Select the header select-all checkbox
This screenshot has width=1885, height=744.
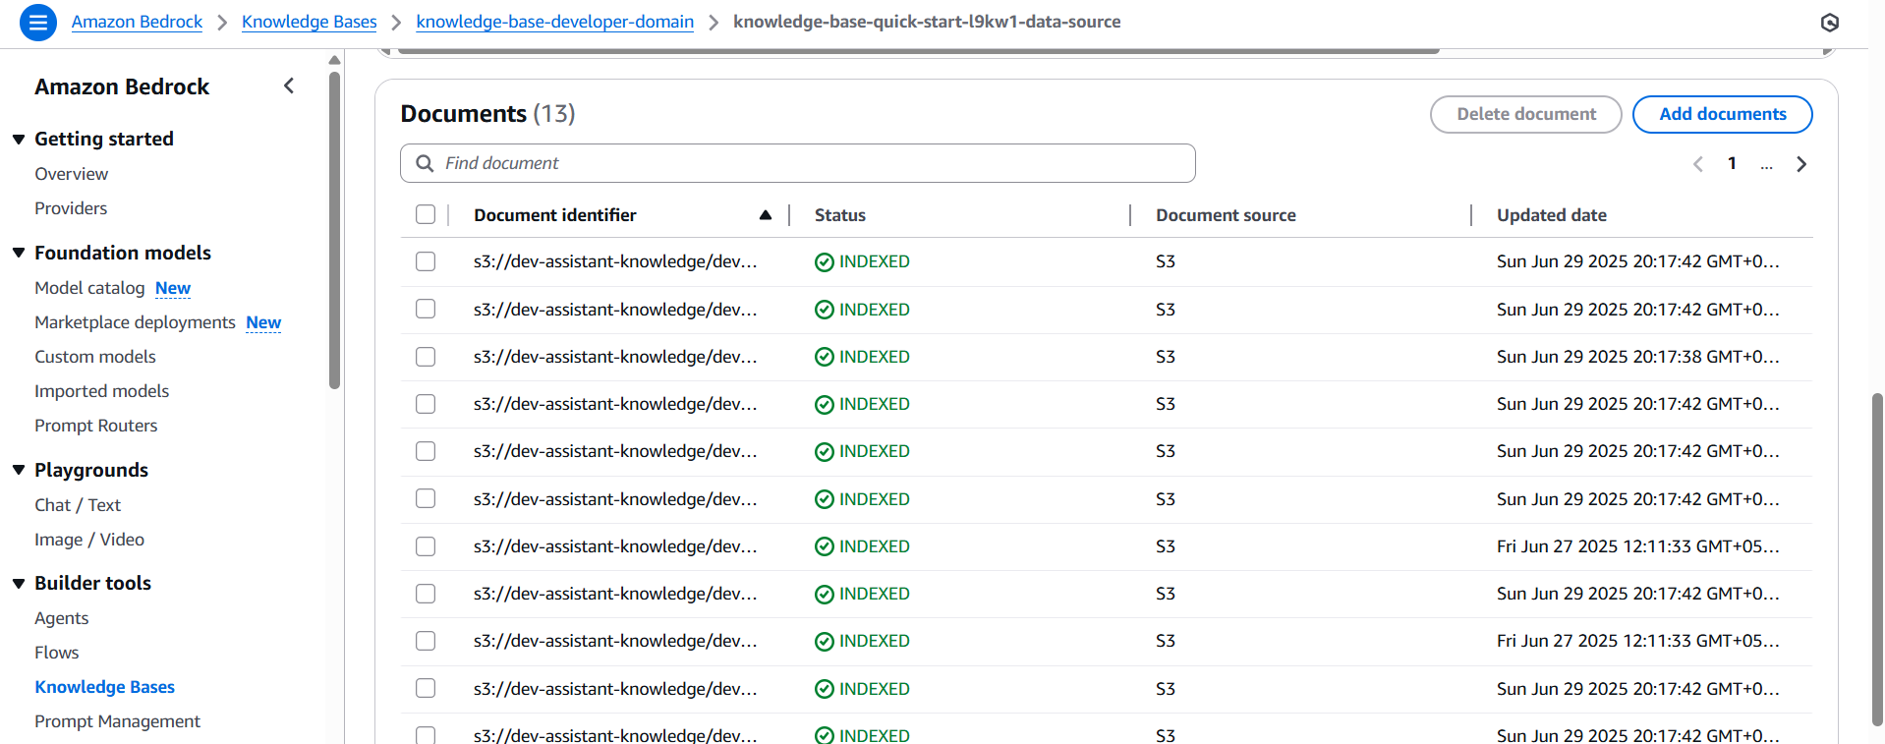point(426,214)
